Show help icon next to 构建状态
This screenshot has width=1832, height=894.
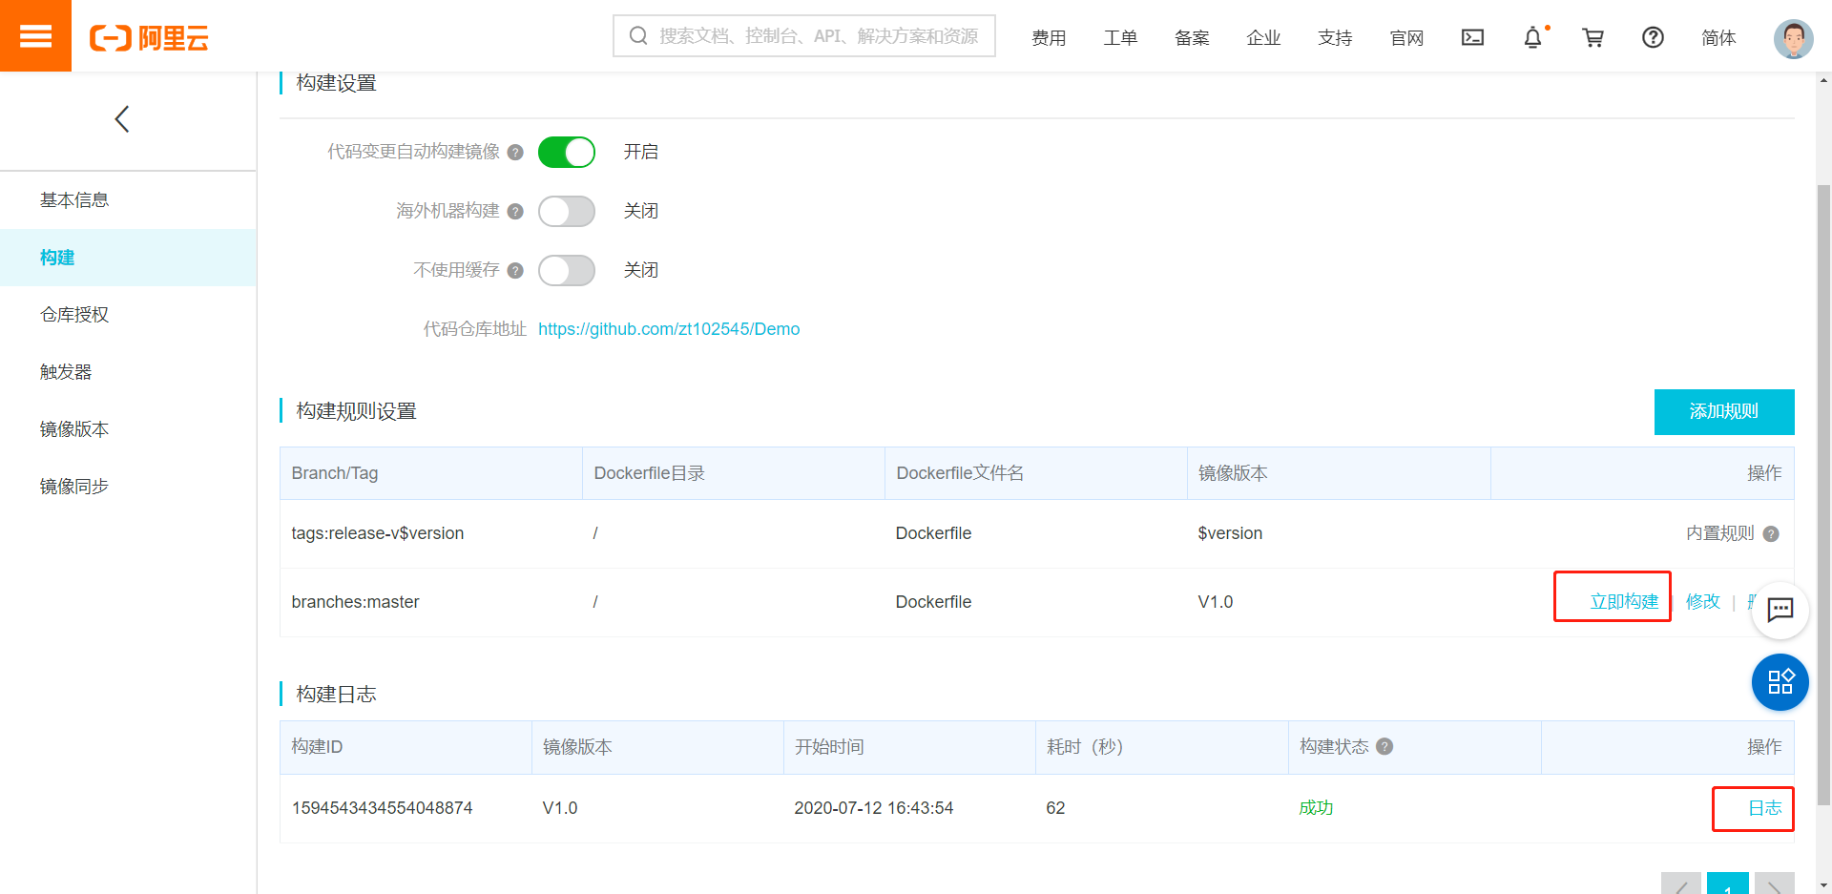click(1384, 747)
